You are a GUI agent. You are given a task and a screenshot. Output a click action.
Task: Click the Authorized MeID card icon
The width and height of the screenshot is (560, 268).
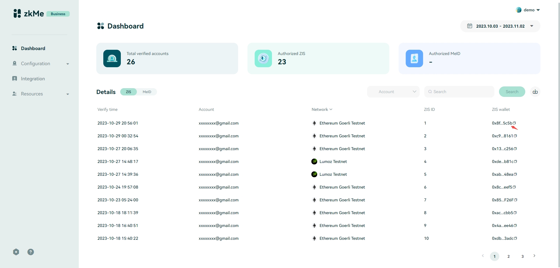[414, 58]
